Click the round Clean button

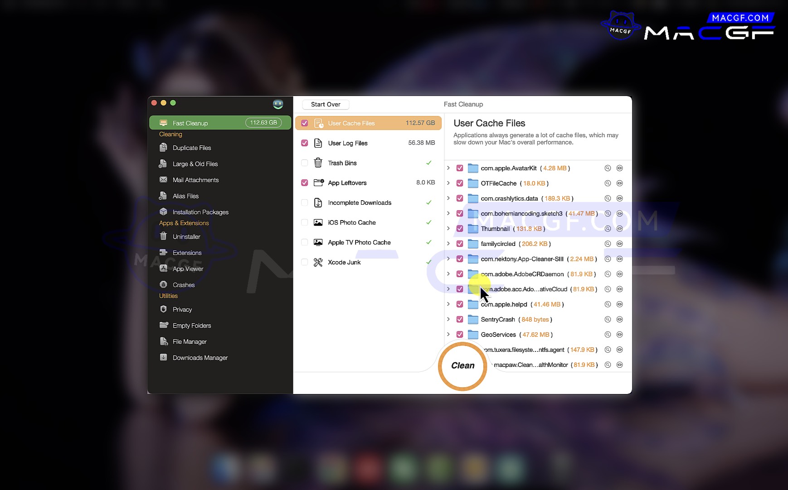[462, 366]
